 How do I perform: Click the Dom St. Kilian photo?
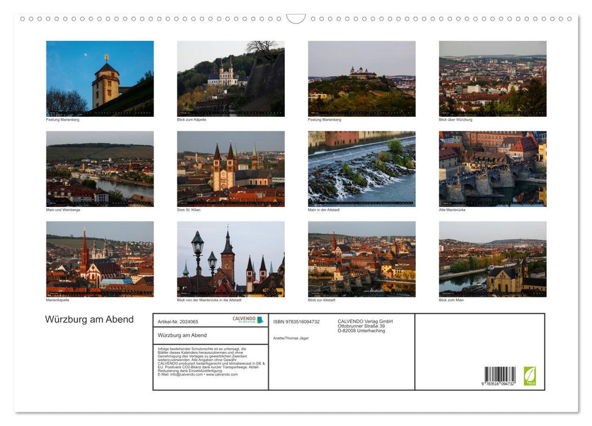pos(230,167)
